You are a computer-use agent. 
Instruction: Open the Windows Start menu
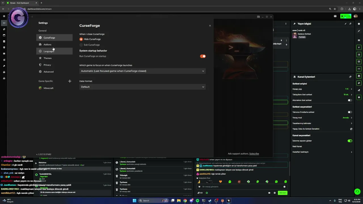tap(134, 201)
